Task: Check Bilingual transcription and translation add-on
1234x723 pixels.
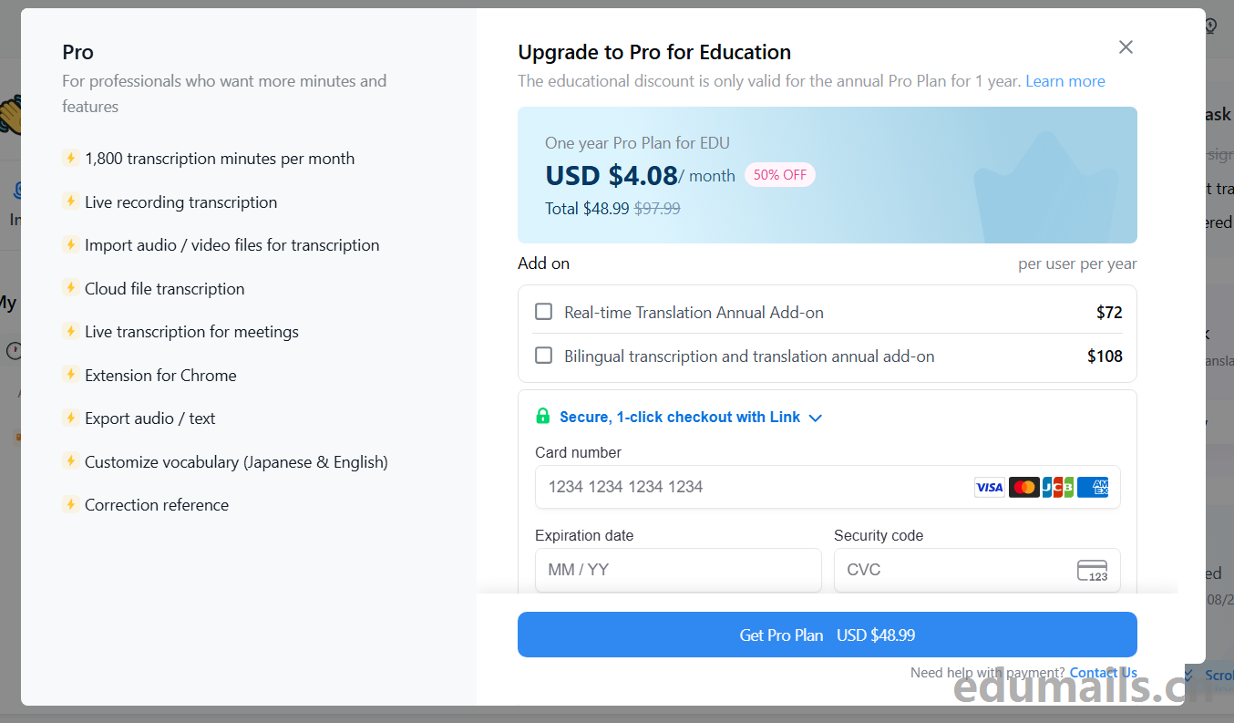Action: tap(544, 356)
